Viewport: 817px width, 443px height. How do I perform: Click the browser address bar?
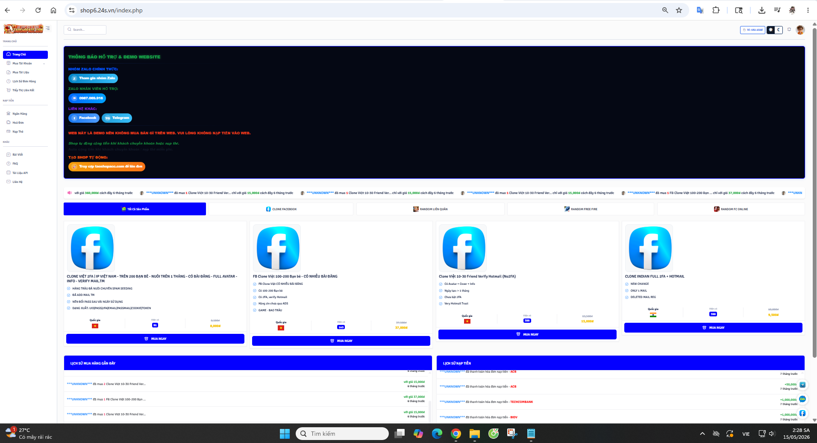pyautogui.click(x=367, y=10)
